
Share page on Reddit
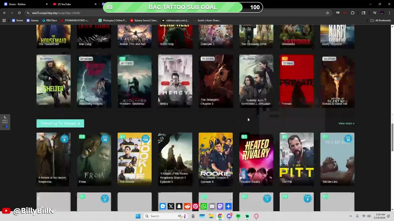(187, 206)
